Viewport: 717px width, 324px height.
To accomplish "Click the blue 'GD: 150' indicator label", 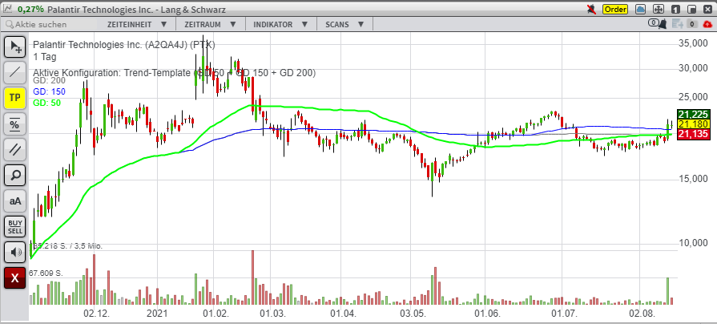I will click(49, 91).
